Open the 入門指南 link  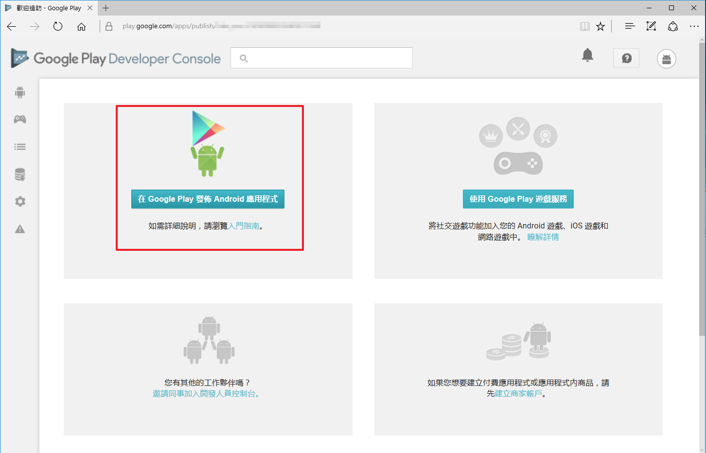[244, 226]
